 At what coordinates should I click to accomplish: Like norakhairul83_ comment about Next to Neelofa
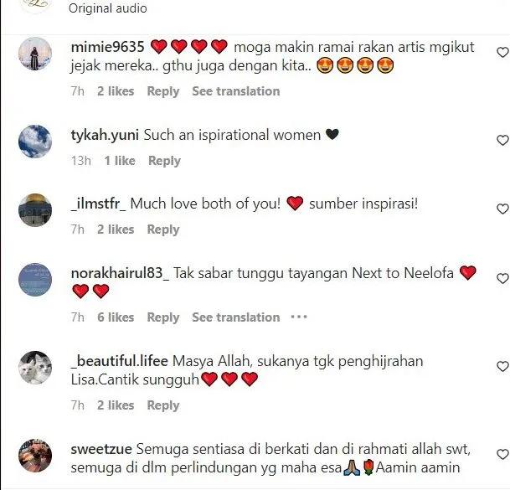tap(502, 279)
